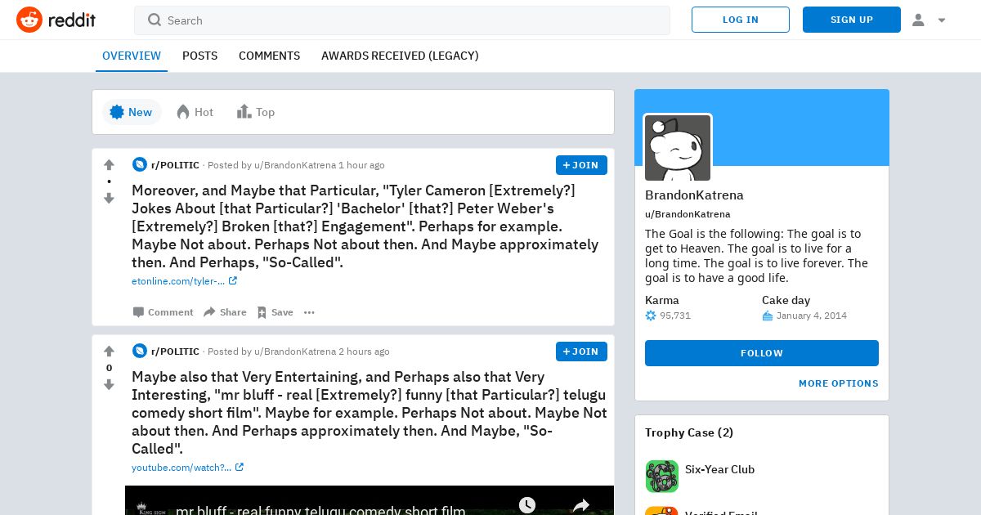Image resolution: width=981 pixels, height=515 pixels.
Task: Upvote the mr bluff post
Action: click(109, 352)
